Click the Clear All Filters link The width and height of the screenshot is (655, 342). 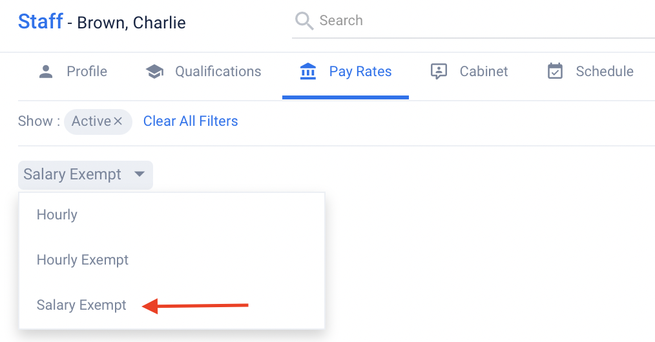pos(191,121)
